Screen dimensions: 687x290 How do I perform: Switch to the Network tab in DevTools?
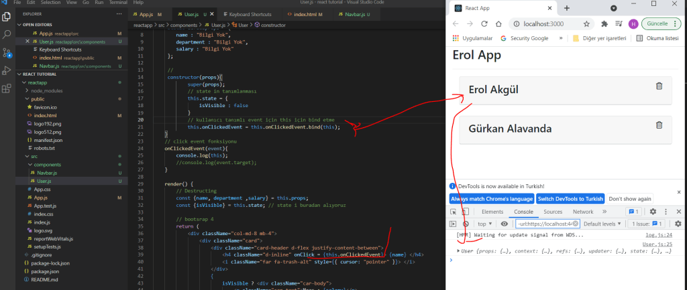click(x=582, y=212)
